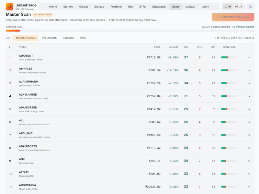Click the STOCK column header

22,47
